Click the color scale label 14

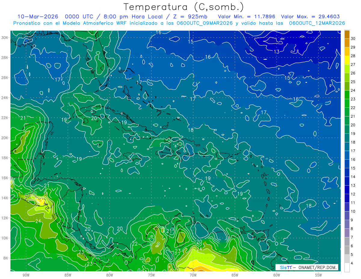(x=353, y=177)
